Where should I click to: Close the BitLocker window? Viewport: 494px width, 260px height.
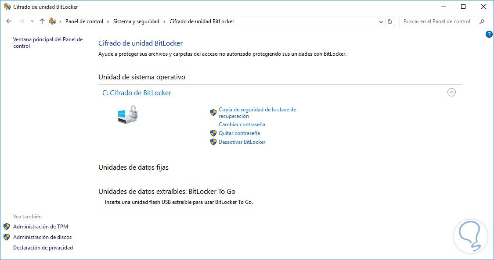point(483,7)
